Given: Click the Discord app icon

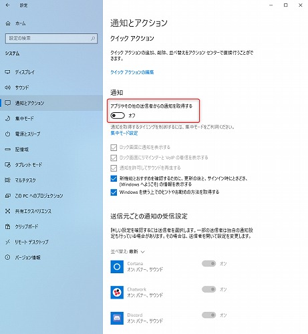Looking at the screenshot, I should [117, 318].
